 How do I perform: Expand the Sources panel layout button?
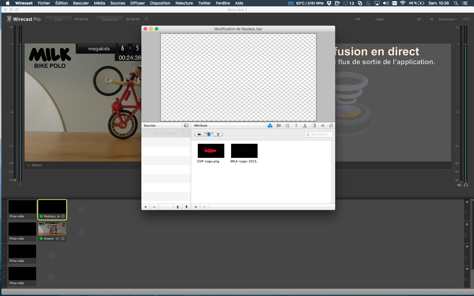(186, 125)
